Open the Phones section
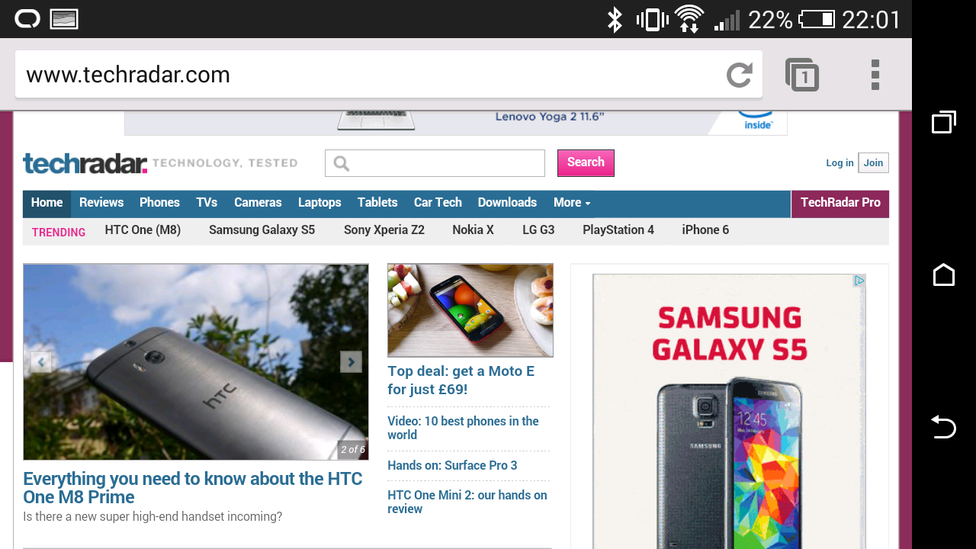 point(159,203)
